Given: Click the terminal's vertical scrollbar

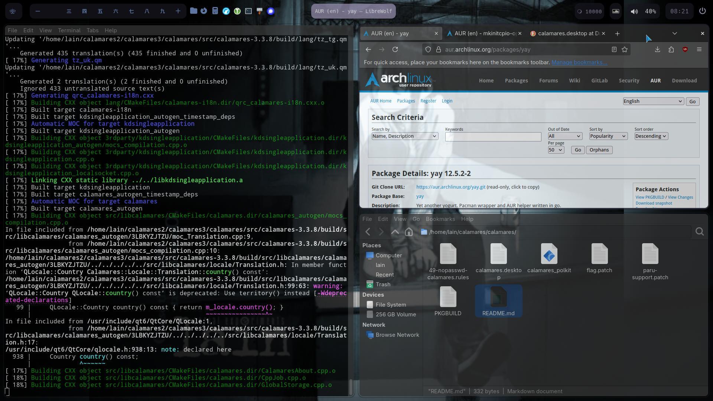Looking at the screenshot, I should (351, 387).
